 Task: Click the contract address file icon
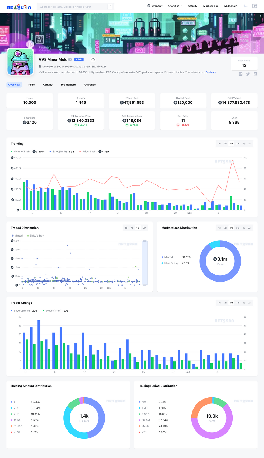[40, 67]
